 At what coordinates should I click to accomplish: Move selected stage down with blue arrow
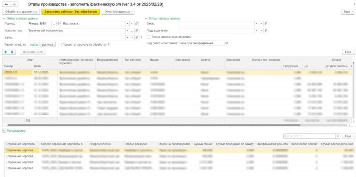point(12,52)
